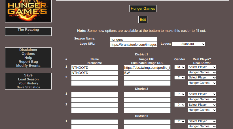Focus District 1 tribute 2 name field

pyautogui.click(x=95, y=78)
